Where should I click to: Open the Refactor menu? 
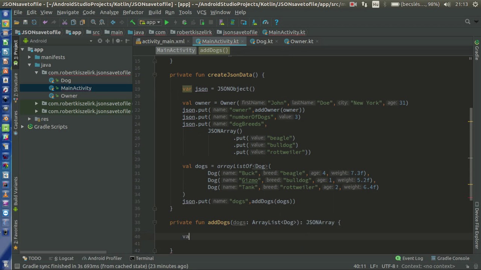click(x=133, y=12)
